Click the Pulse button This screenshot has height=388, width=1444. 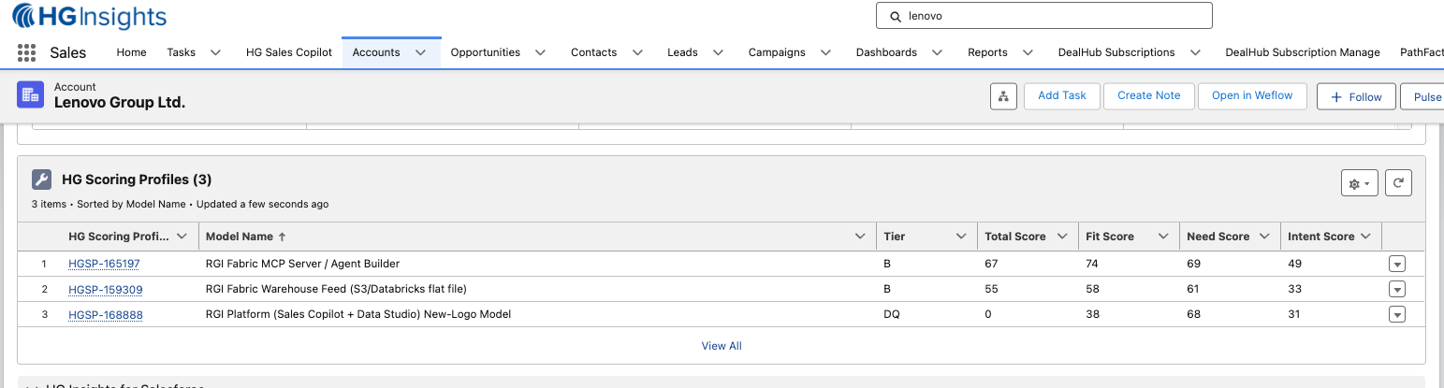[x=1422, y=96]
